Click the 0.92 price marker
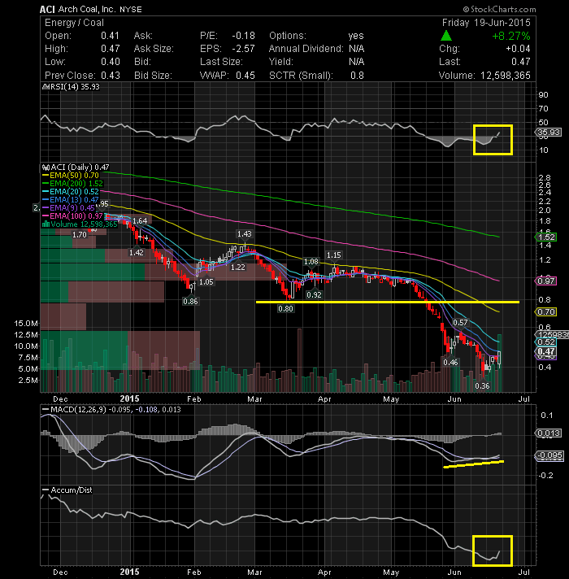The image size is (569, 579). pos(314,294)
